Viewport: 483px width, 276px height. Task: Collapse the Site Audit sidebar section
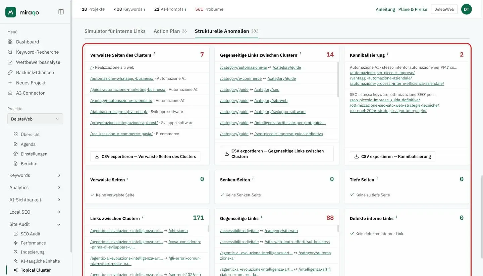35,224
